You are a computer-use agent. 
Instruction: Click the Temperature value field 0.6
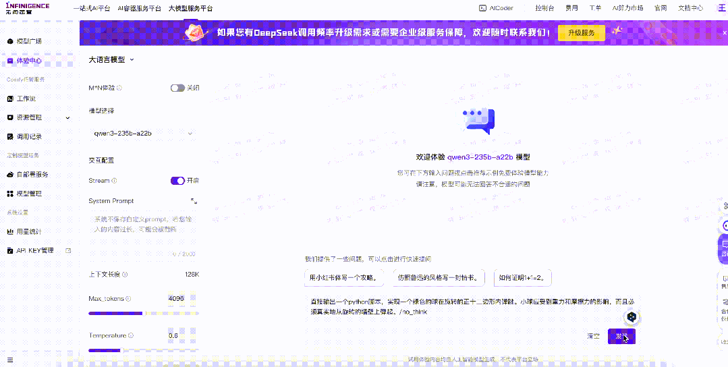(183, 335)
